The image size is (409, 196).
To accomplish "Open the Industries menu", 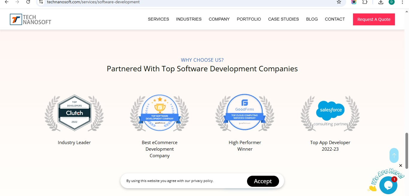I will 189,19.
